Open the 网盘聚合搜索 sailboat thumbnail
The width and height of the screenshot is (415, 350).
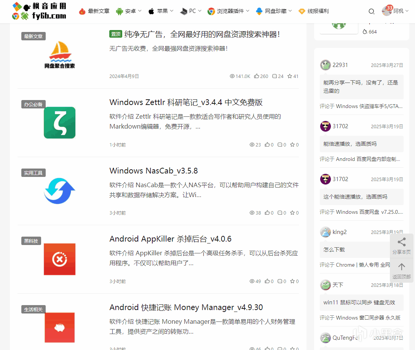pyautogui.click(x=59, y=55)
